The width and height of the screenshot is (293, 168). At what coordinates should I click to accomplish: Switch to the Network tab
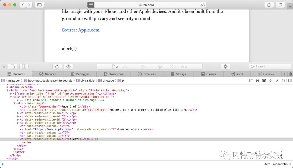(x=47, y=74)
